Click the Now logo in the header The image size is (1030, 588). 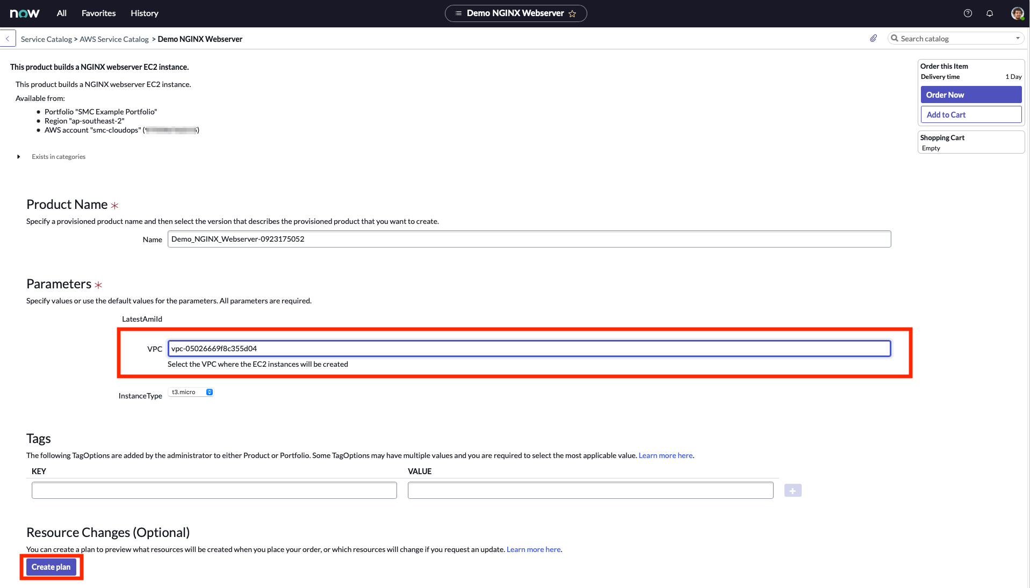coord(24,13)
